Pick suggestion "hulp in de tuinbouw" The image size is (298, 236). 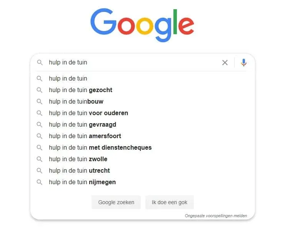[x=76, y=102]
